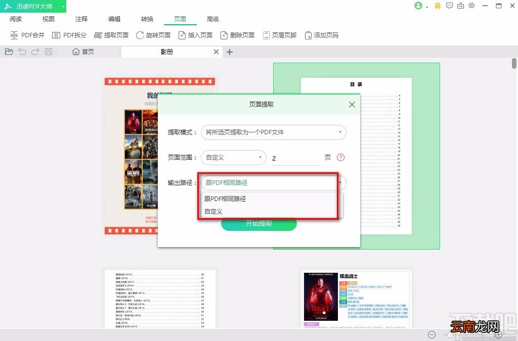Screen dimensions: 518x341
Task: Click the user account avatar icon
Action: pos(418,6)
